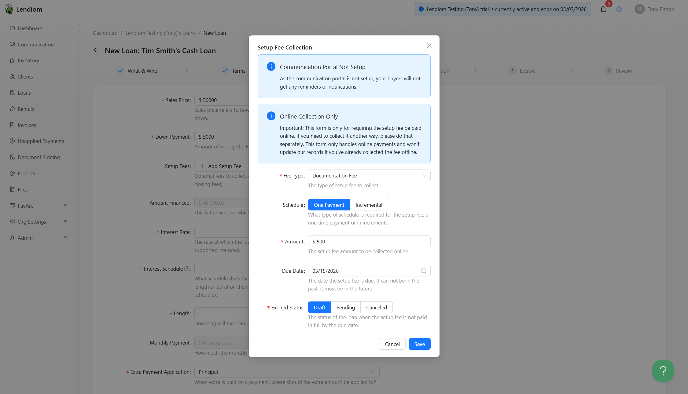
Task: Click the Dashboard sidebar icon
Action: point(12,28)
